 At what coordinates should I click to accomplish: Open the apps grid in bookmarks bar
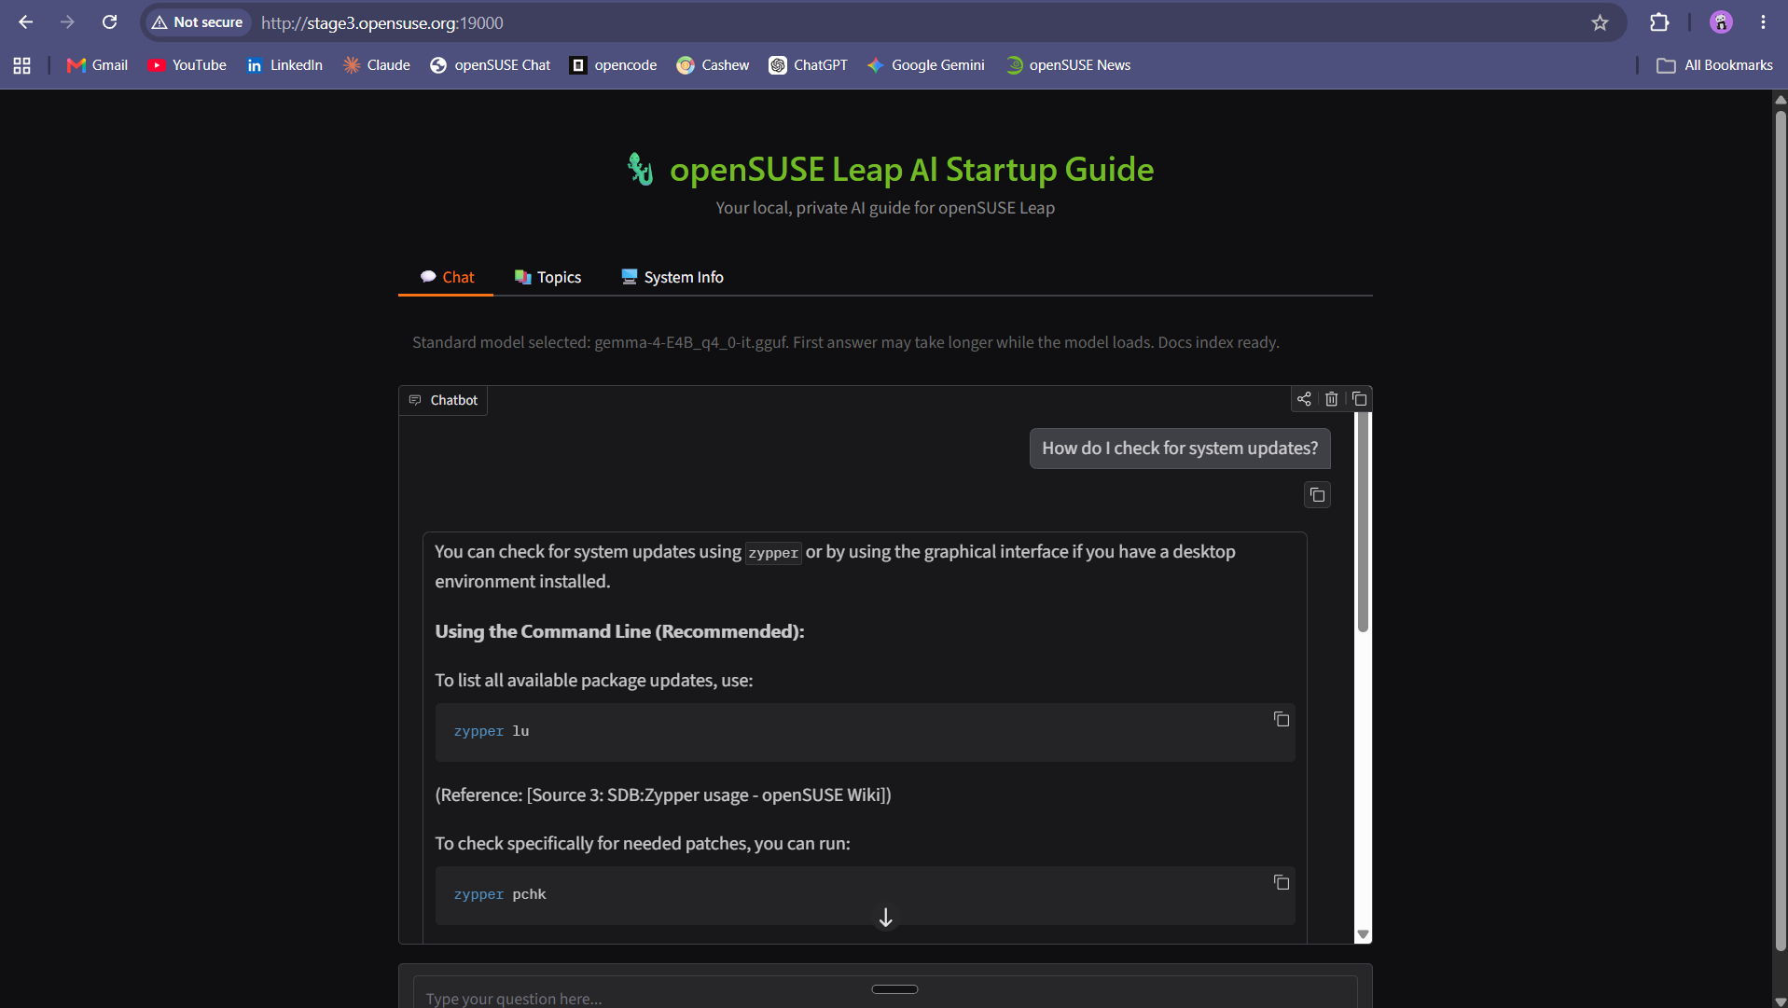coord(22,65)
